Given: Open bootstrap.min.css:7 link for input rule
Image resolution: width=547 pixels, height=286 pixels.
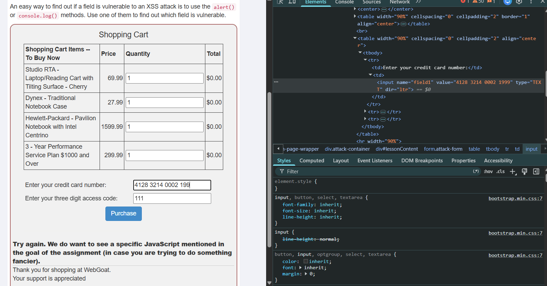Looking at the screenshot, I should [515, 233].
